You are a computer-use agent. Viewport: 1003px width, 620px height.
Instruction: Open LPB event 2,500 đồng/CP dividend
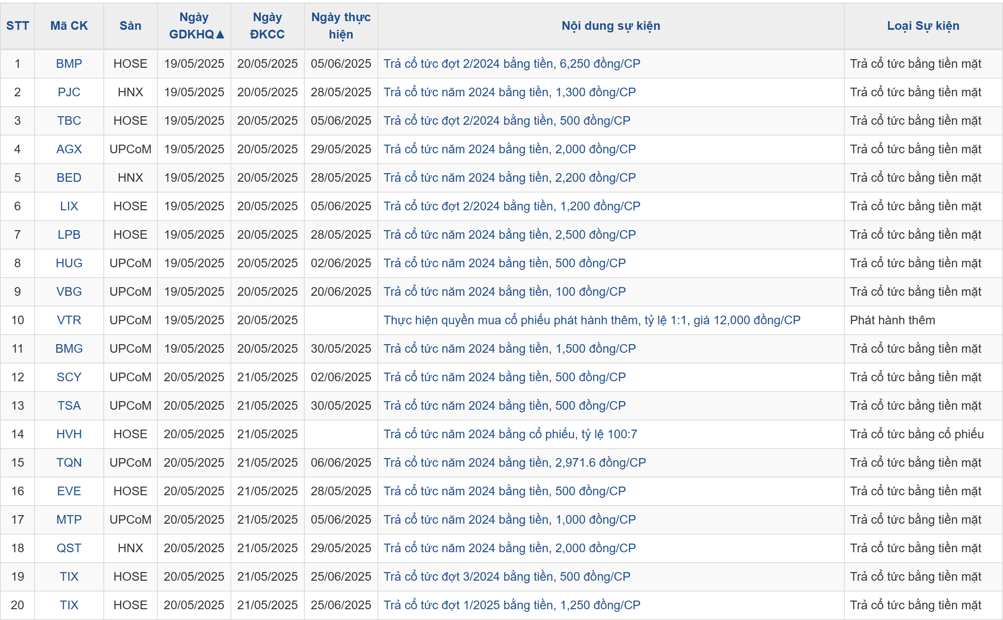pyautogui.click(x=510, y=234)
